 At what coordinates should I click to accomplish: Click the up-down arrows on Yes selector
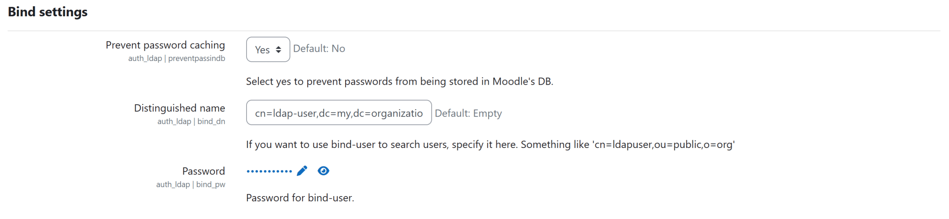(278, 50)
